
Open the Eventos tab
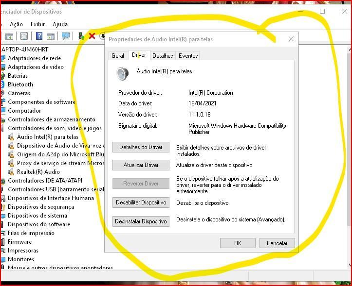pyautogui.click(x=188, y=56)
